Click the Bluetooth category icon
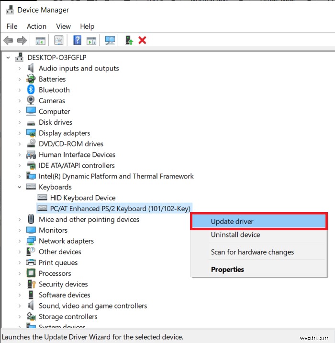The image size is (335, 343). coord(31,90)
